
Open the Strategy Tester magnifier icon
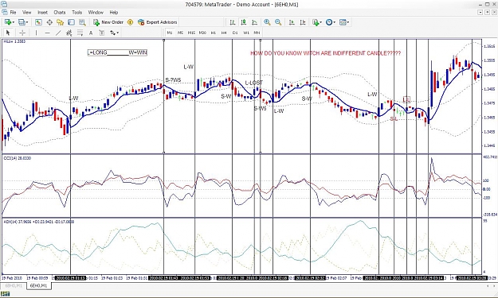point(82,22)
